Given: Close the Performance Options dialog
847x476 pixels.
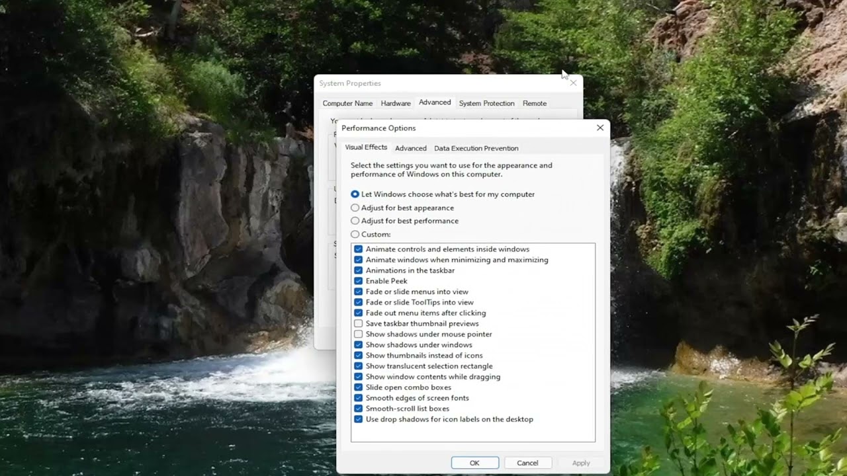Looking at the screenshot, I should point(600,128).
